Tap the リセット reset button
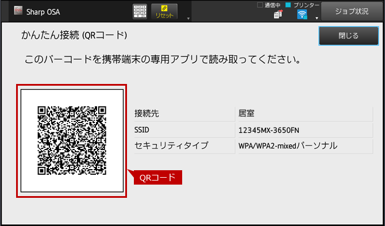This screenshot has height=226, width=385. tap(164, 12)
